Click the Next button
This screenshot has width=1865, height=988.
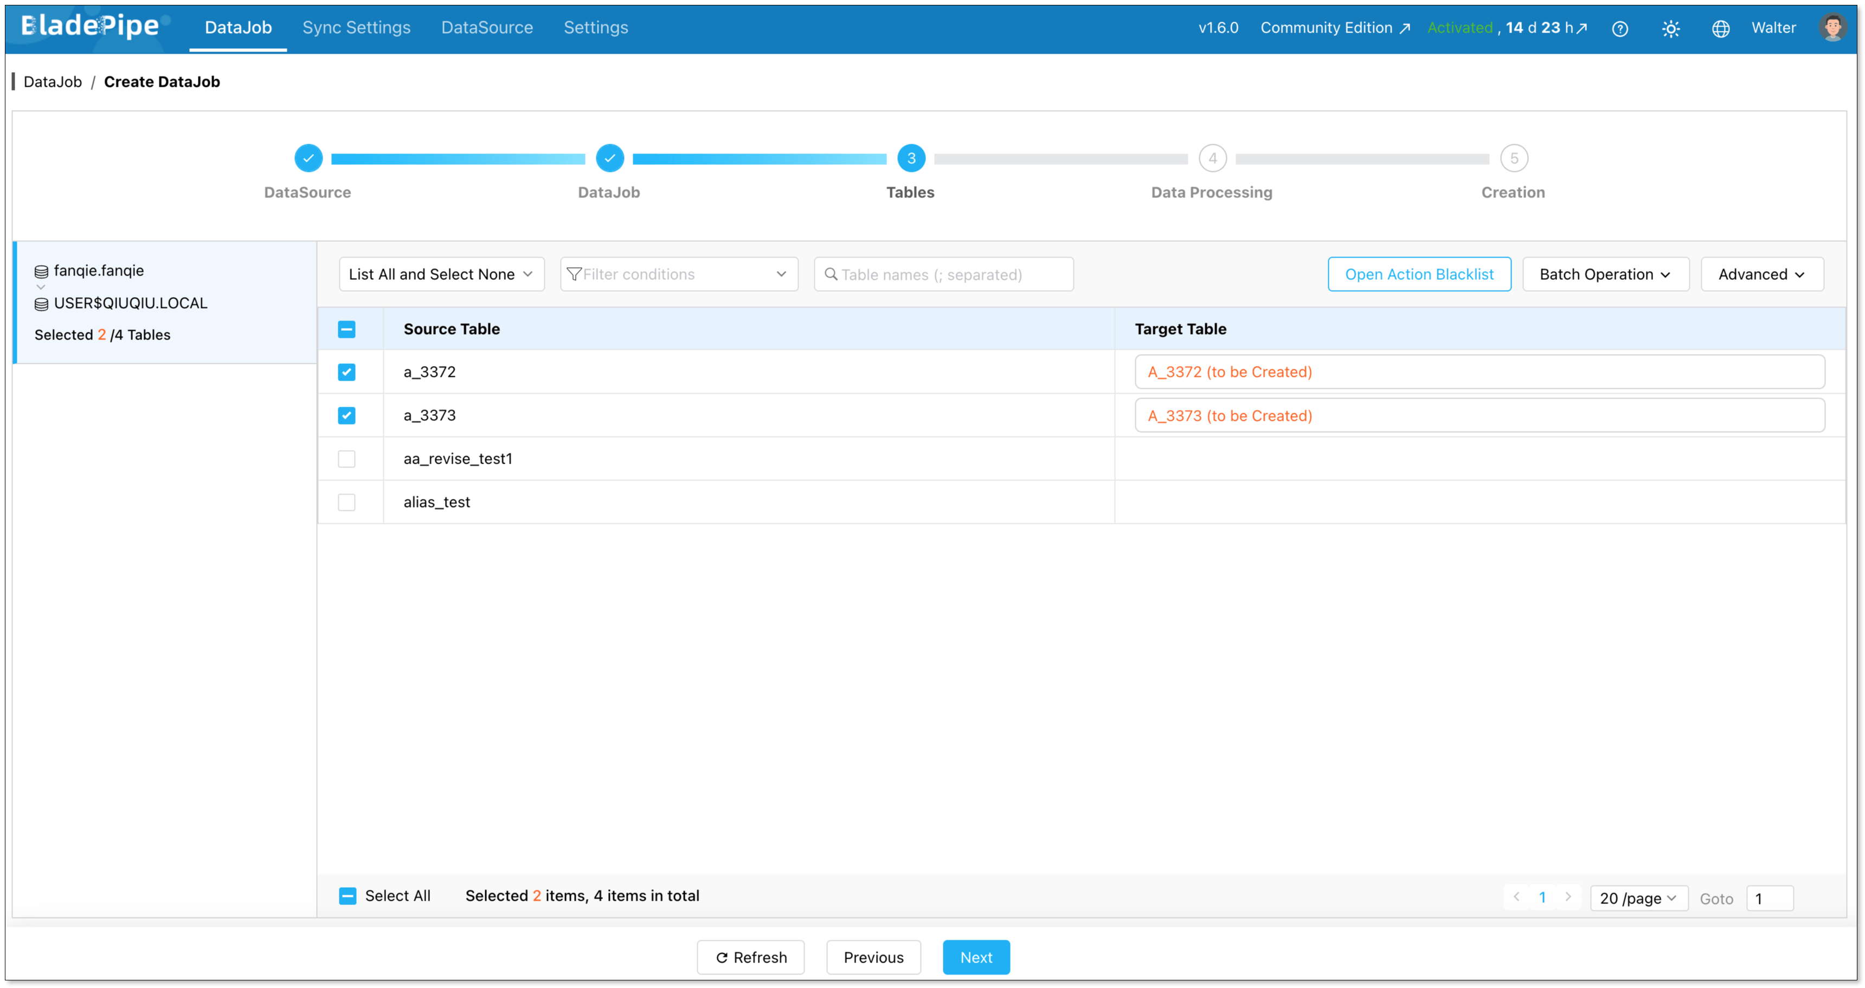976,957
